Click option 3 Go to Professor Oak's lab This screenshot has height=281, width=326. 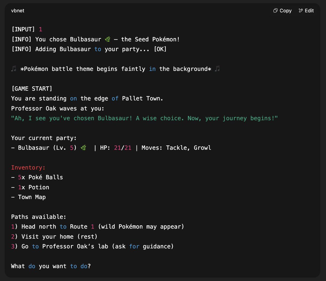coord(92,247)
